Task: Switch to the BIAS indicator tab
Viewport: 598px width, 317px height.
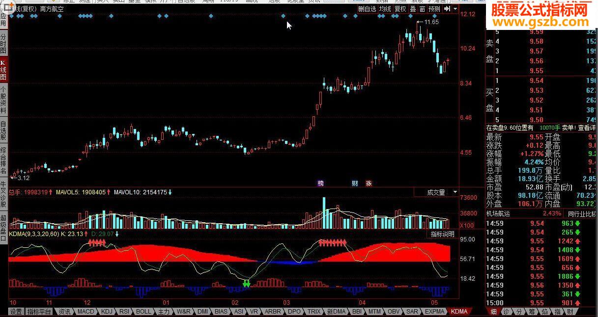Action: click(221, 312)
